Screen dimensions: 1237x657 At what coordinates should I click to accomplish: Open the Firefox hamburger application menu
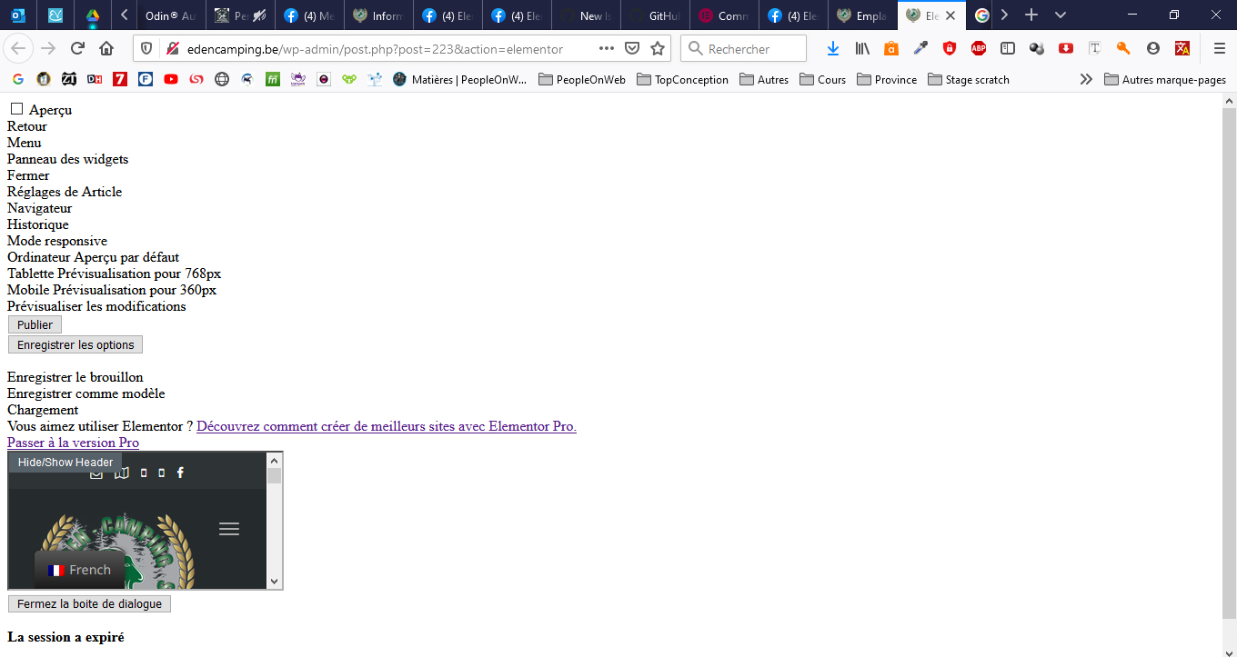click(x=1220, y=48)
